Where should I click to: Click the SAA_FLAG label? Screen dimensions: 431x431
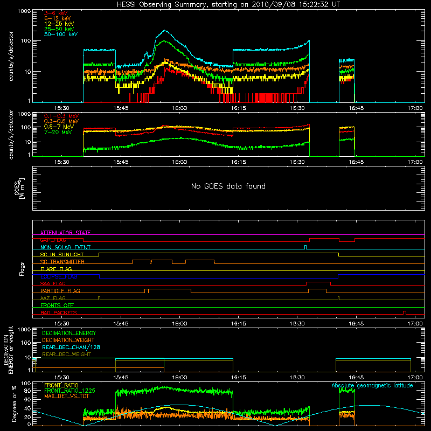[x=53, y=283]
